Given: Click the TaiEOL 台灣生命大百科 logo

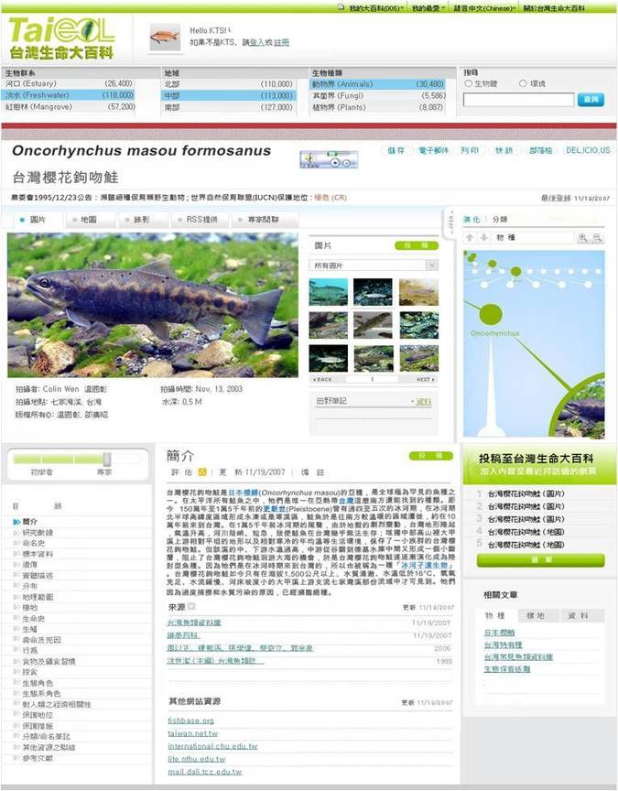Looking at the screenshot, I should tap(62, 38).
